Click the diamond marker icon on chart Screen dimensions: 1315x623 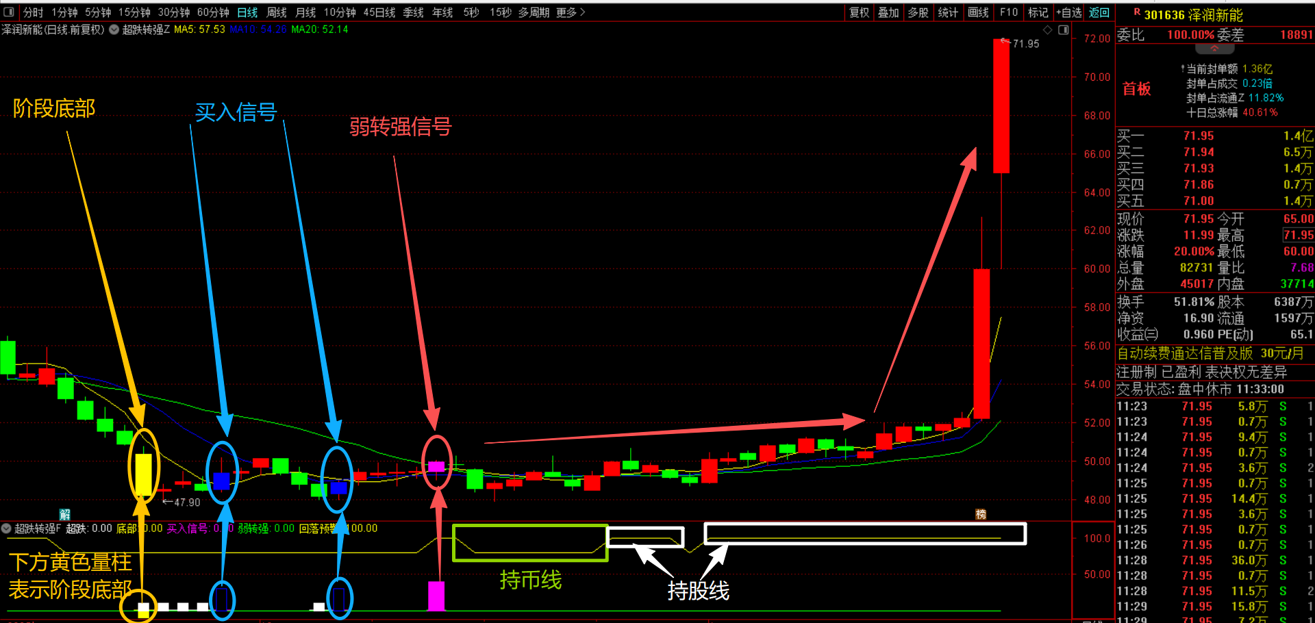(x=1047, y=30)
